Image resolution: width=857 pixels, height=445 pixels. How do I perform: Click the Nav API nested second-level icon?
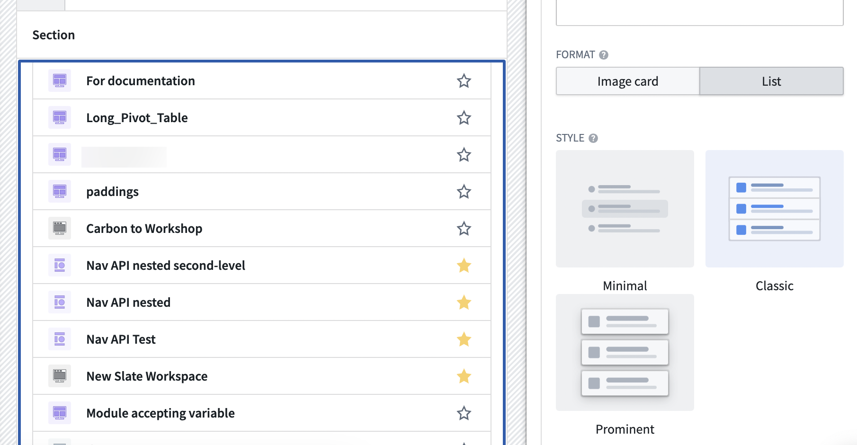tap(60, 266)
